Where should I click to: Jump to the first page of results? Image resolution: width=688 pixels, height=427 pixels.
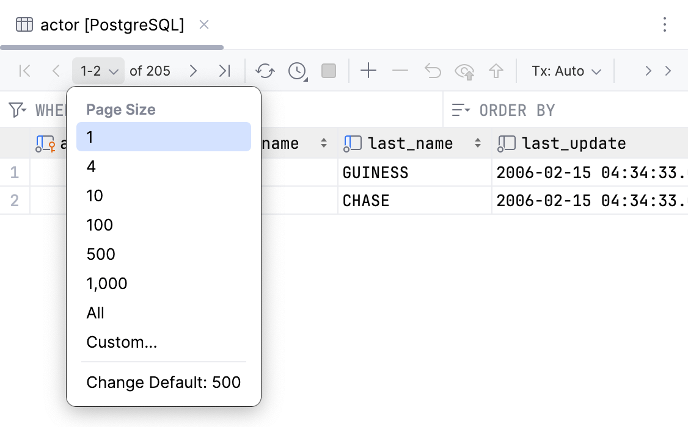click(24, 71)
